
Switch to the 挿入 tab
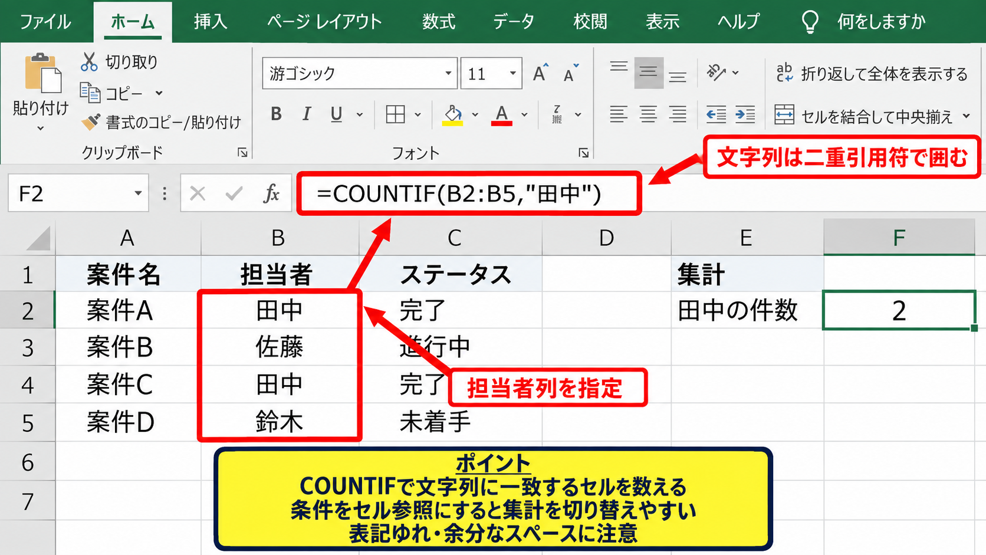pyautogui.click(x=211, y=22)
